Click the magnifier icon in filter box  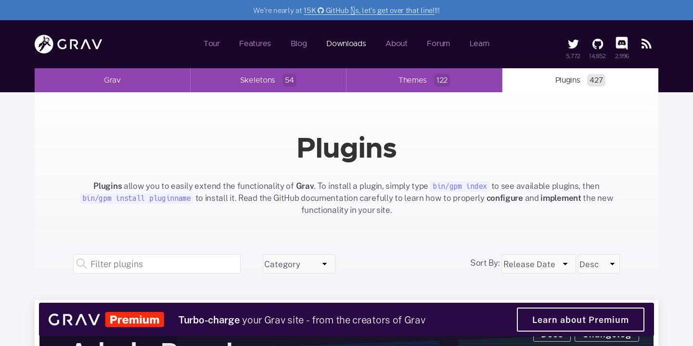82,264
